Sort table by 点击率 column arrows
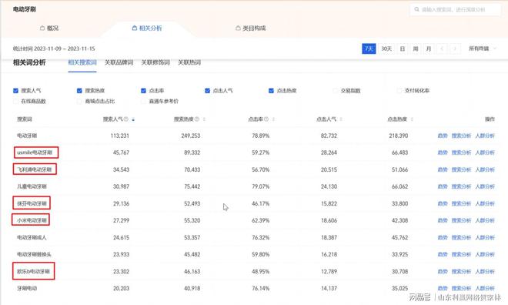 (x=273, y=119)
